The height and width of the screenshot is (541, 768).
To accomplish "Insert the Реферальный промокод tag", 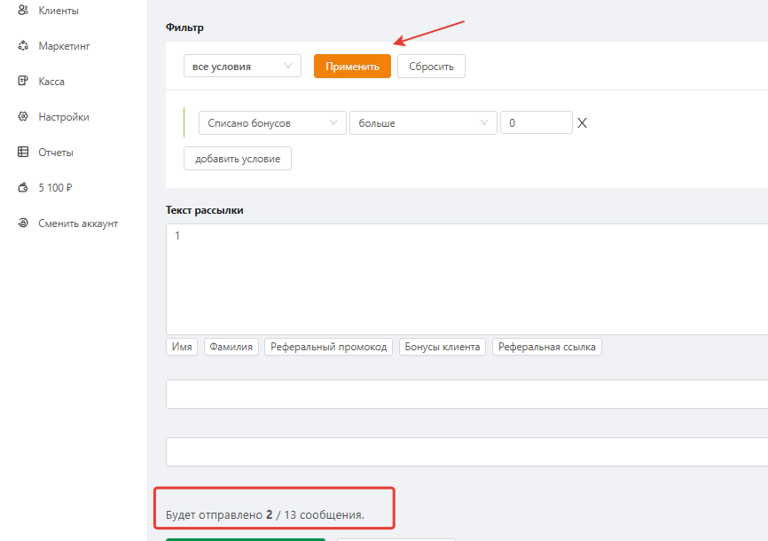I will tap(329, 347).
